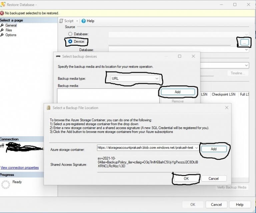Open Help via the question mark icon
Screen dimensions: 256x213
pyautogui.click(x=83, y=21)
